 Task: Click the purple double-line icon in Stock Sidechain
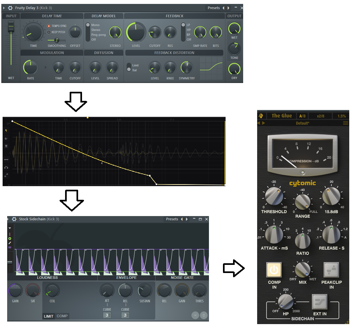click(x=10, y=247)
